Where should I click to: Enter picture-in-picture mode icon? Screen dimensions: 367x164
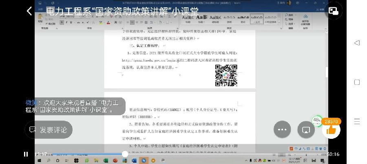(333, 11)
